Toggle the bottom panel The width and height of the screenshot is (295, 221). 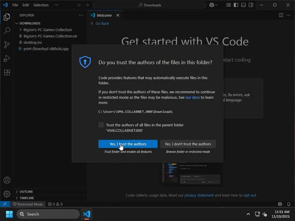243,5
